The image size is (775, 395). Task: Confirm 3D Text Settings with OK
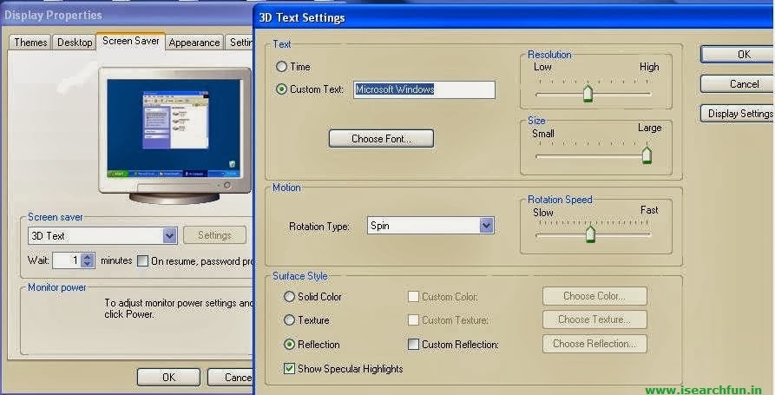point(738,55)
